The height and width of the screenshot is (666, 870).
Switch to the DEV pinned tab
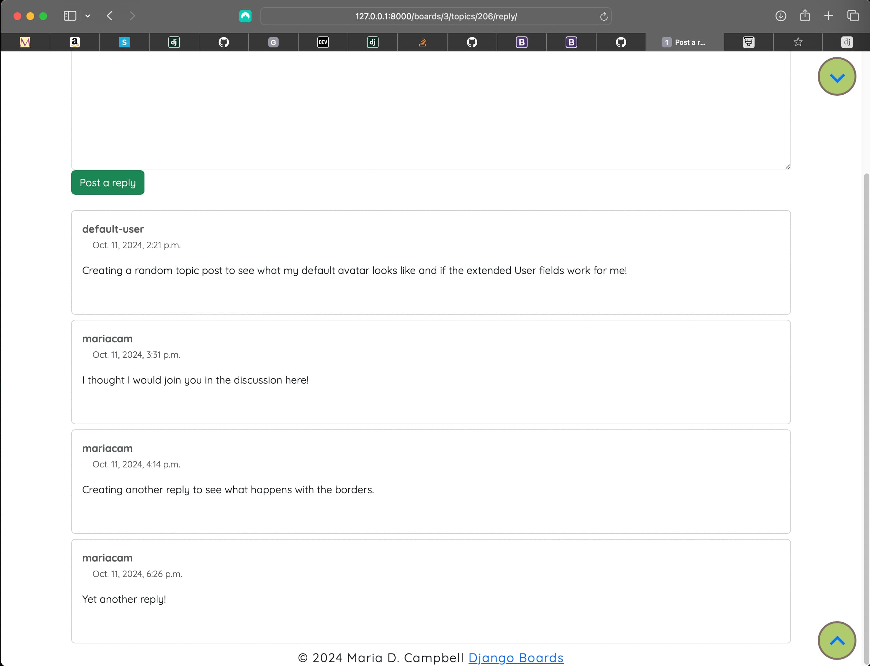[323, 42]
